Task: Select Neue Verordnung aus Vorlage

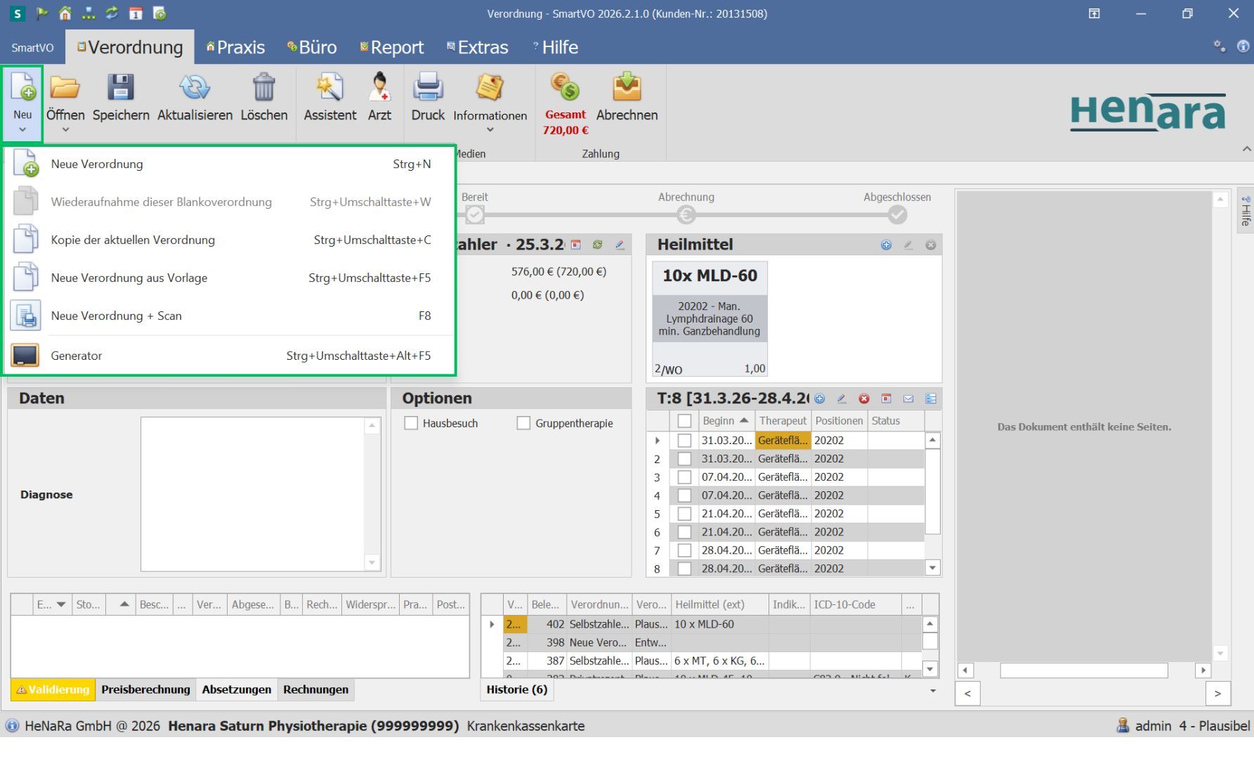Action: pos(230,278)
